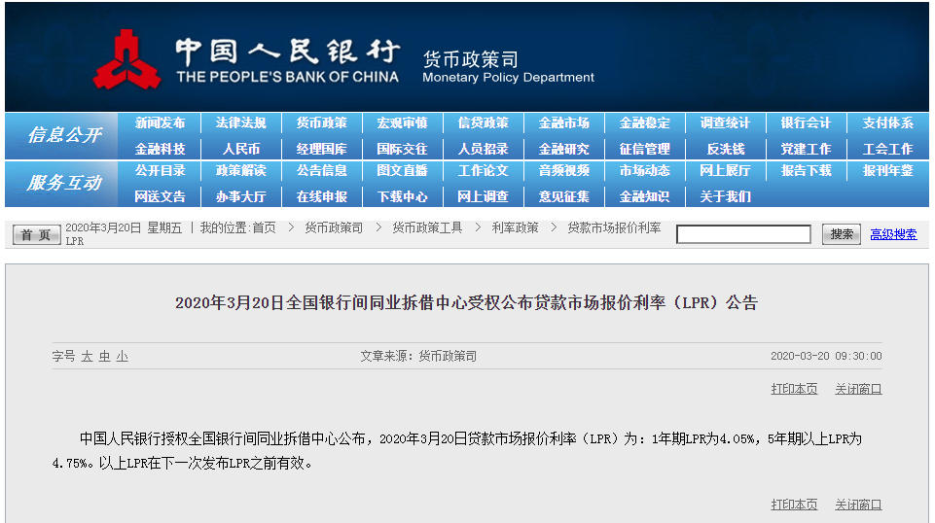The height and width of the screenshot is (523, 935).
Task: Navigate to 反洗钱 in the menu
Action: [725, 149]
